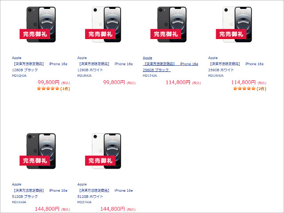The height and width of the screenshot is (213, 284).
Task: Open the 512GB black iPhone 16e product image
Action: click(x=41, y=151)
